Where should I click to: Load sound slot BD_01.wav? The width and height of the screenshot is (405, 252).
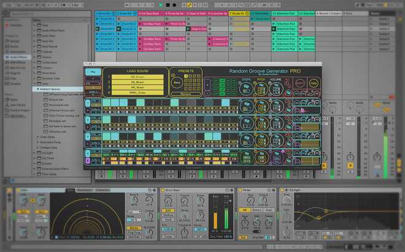[x=137, y=77]
